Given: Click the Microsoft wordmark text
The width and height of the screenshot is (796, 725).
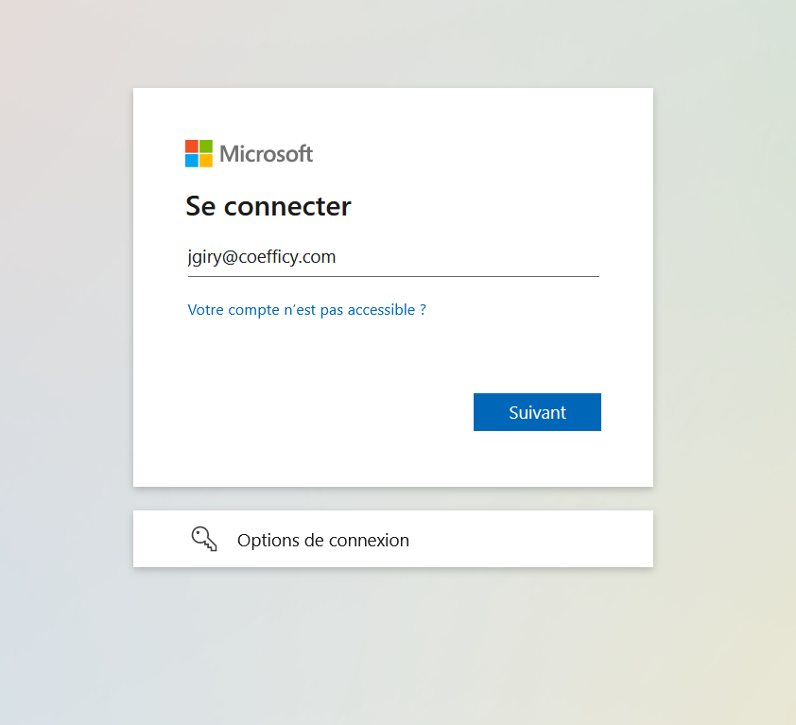Looking at the screenshot, I should pyautogui.click(x=266, y=153).
